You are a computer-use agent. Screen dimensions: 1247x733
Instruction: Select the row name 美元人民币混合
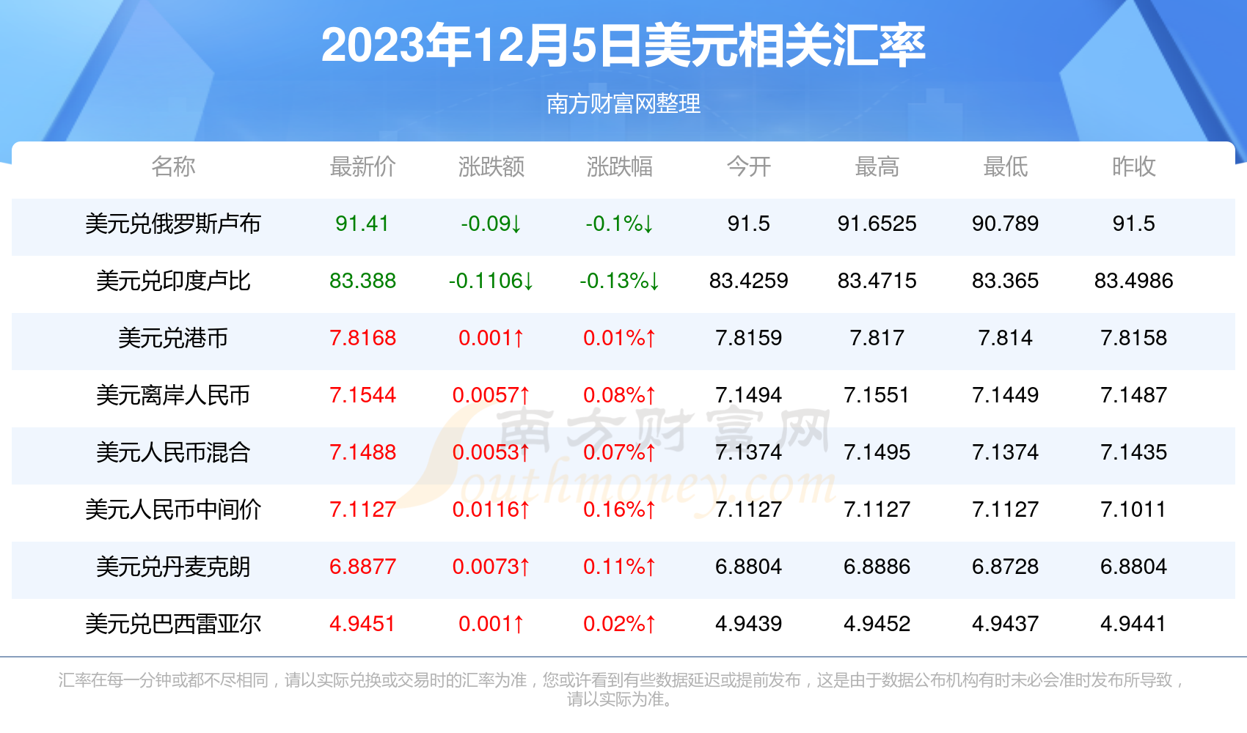point(173,452)
